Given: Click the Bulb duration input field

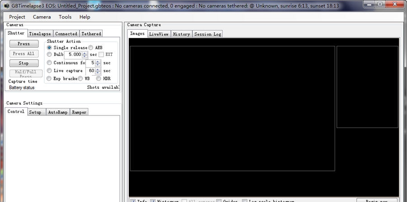Looking at the screenshot, I should (x=73, y=55).
